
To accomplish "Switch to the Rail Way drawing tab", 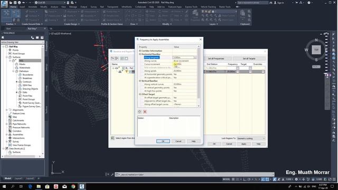I will click(x=32, y=28).
